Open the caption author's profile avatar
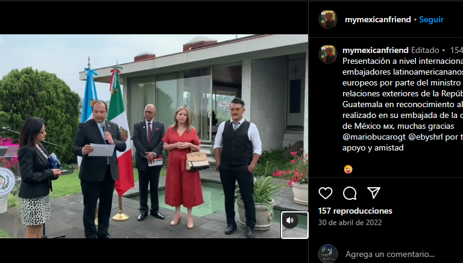Viewport: 463px width, 263px height. pyautogui.click(x=328, y=54)
